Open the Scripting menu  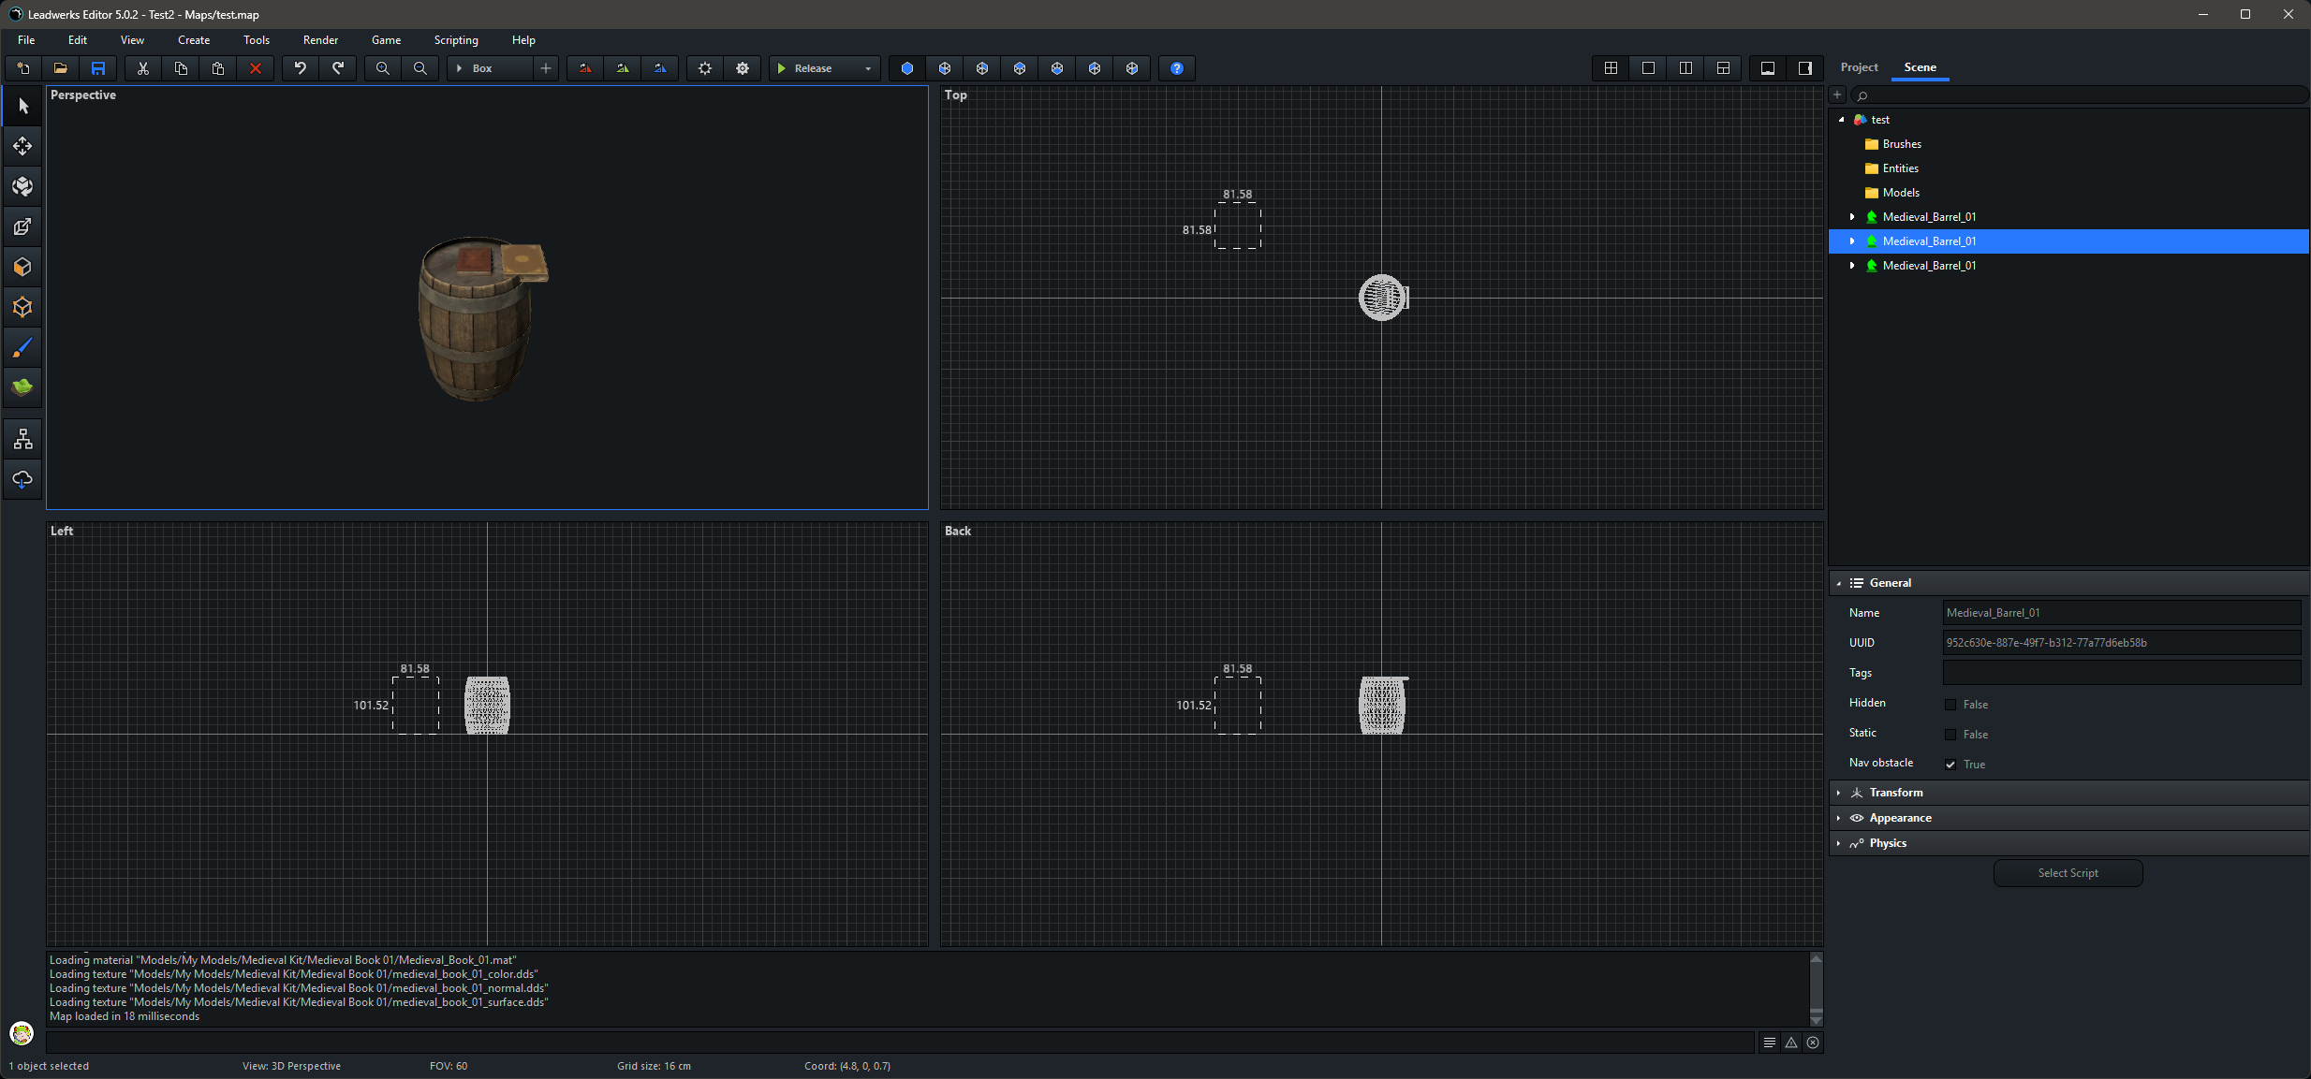pos(456,40)
